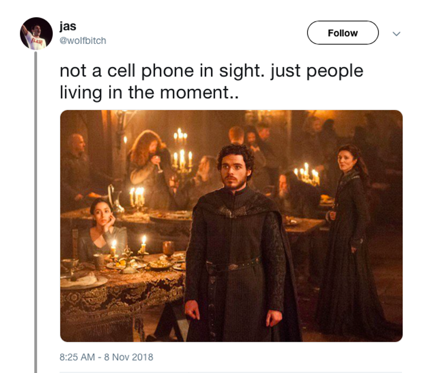Viewport: 427px width, 373px height.
Task: Click the gray thread connector line
Action: 36,211
